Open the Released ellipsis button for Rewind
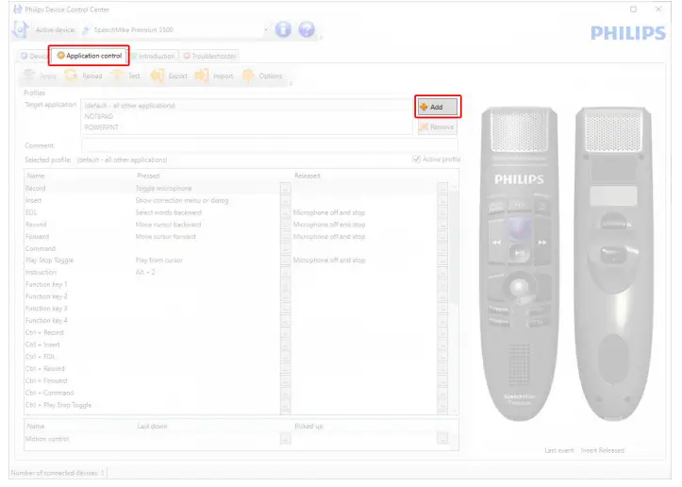The height and width of the screenshot is (487, 682). (442, 225)
